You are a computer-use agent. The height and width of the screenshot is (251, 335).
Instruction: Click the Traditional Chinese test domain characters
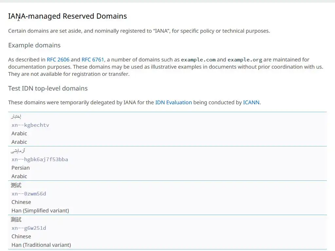pos(16,220)
